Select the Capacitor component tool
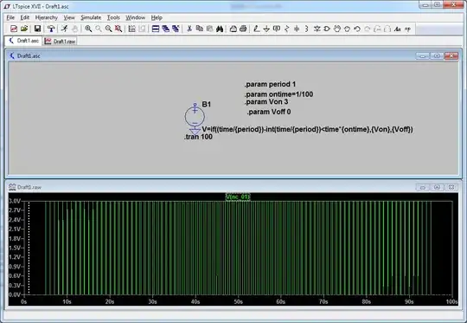The image size is (467, 323). click(x=297, y=29)
